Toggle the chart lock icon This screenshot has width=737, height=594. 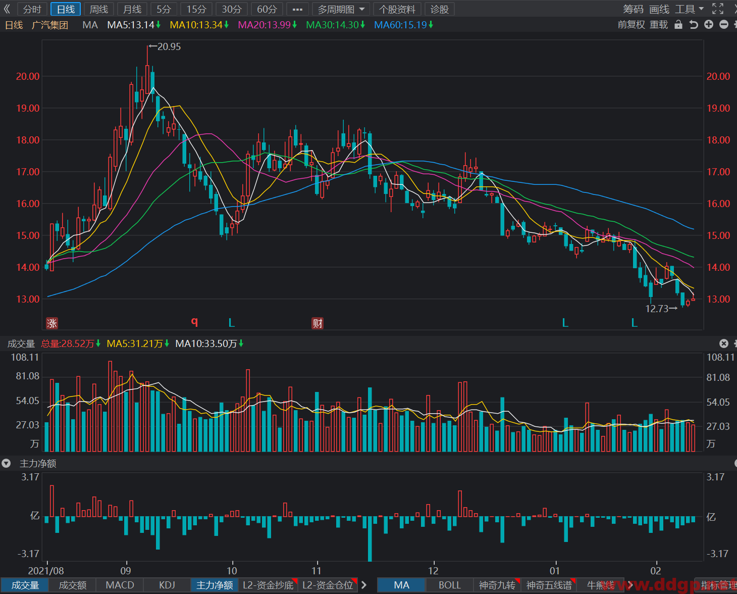(678, 25)
